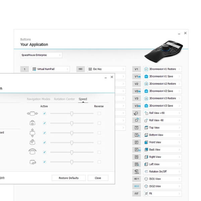
Task: Uncheck Active for the up-down pan axis
Action: tap(44, 133)
